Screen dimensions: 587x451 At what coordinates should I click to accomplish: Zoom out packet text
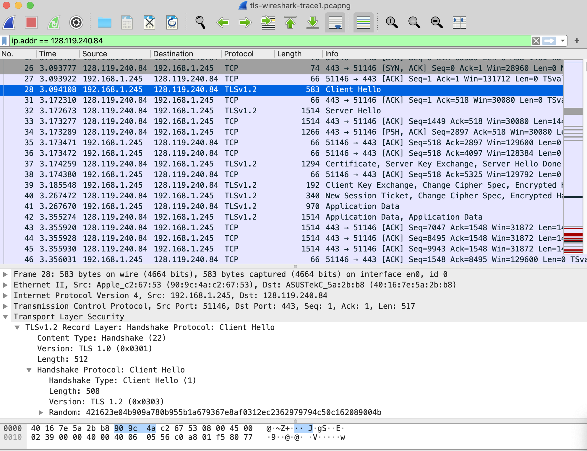pyautogui.click(x=414, y=22)
